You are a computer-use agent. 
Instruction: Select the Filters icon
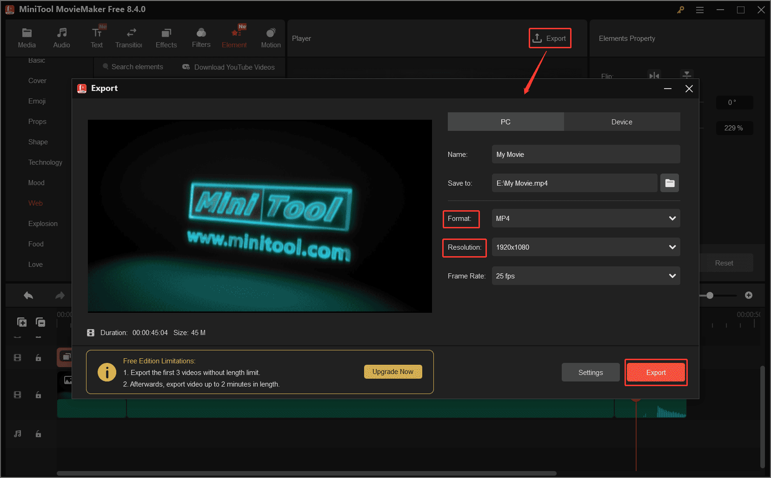(x=201, y=36)
